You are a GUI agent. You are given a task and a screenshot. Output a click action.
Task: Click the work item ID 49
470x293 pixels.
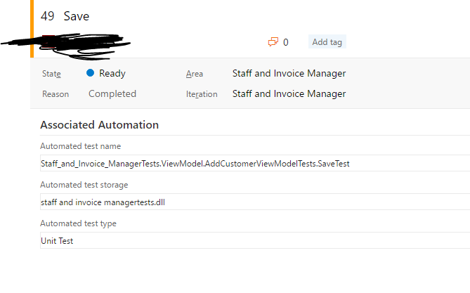48,15
